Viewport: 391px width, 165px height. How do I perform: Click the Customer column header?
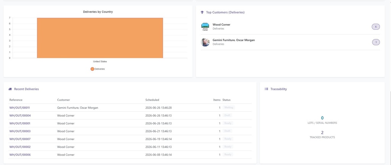pyautogui.click(x=64, y=100)
